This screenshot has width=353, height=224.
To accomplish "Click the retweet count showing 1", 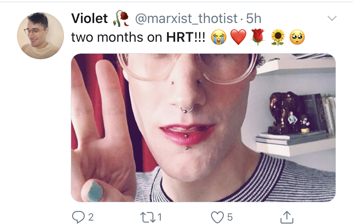I will pyautogui.click(x=159, y=217).
